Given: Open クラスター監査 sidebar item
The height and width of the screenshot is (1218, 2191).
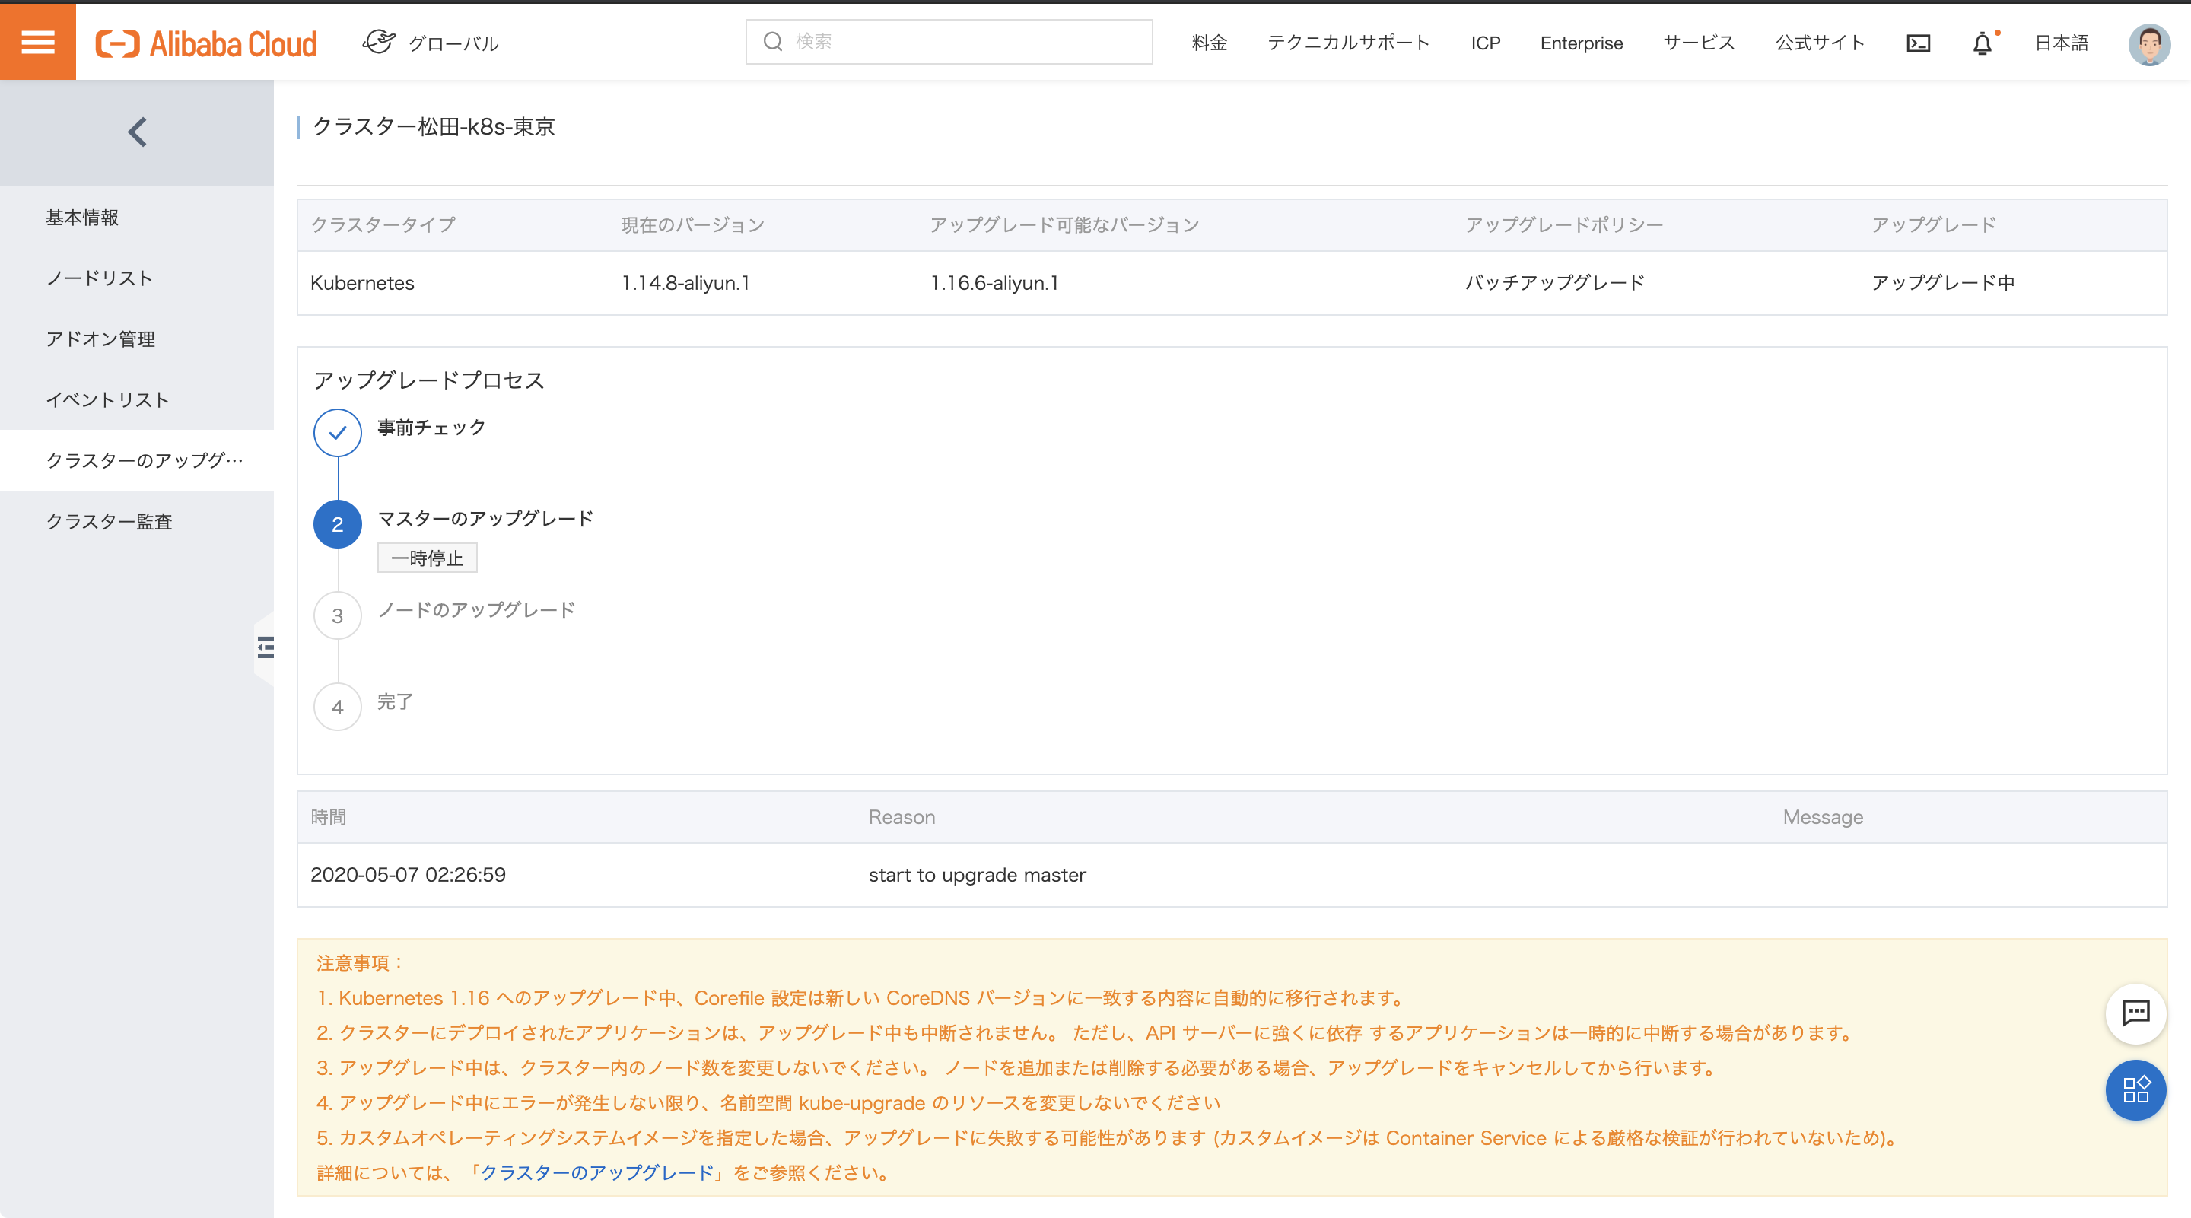Looking at the screenshot, I should (x=109, y=521).
